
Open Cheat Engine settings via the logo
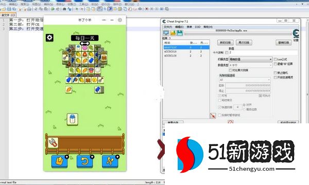296,34
